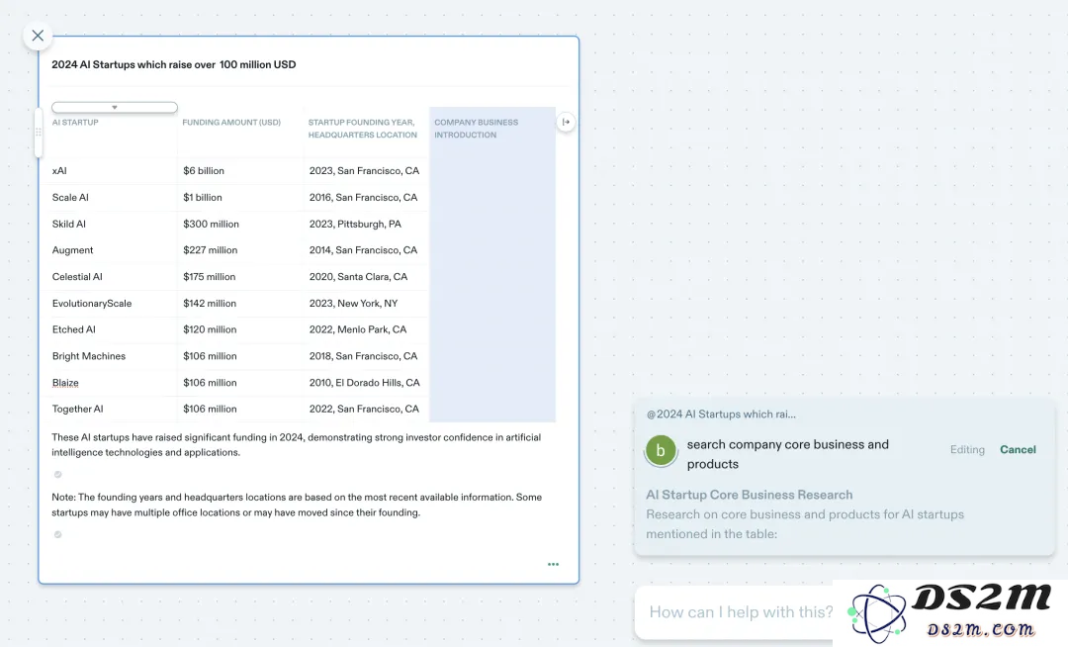Click the "Augment" startup cell
Viewport: 1068px width, 647px height.
click(72, 250)
